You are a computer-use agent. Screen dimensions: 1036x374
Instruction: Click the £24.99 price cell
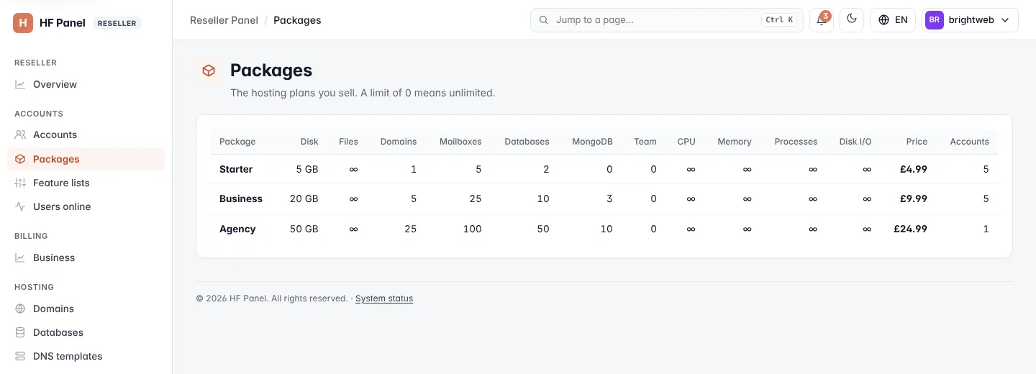(911, 229)
